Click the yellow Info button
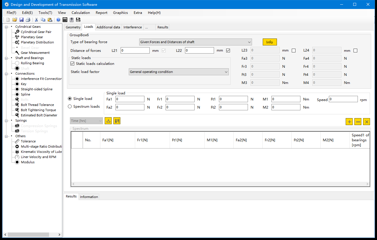This screenshot has width=377, height=240. tap(270, 42)
